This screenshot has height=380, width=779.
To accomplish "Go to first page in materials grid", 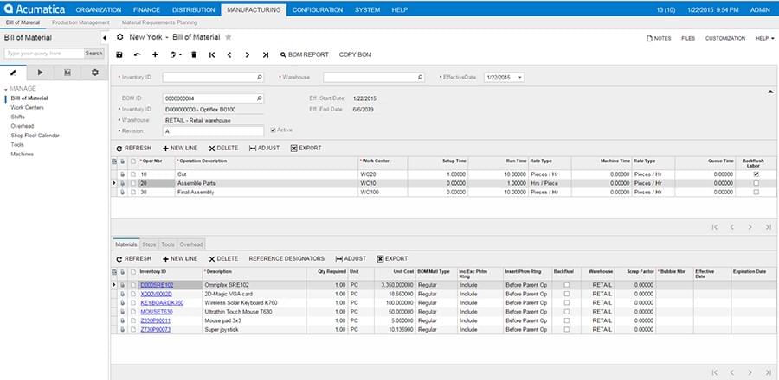I will pos(714,372).
